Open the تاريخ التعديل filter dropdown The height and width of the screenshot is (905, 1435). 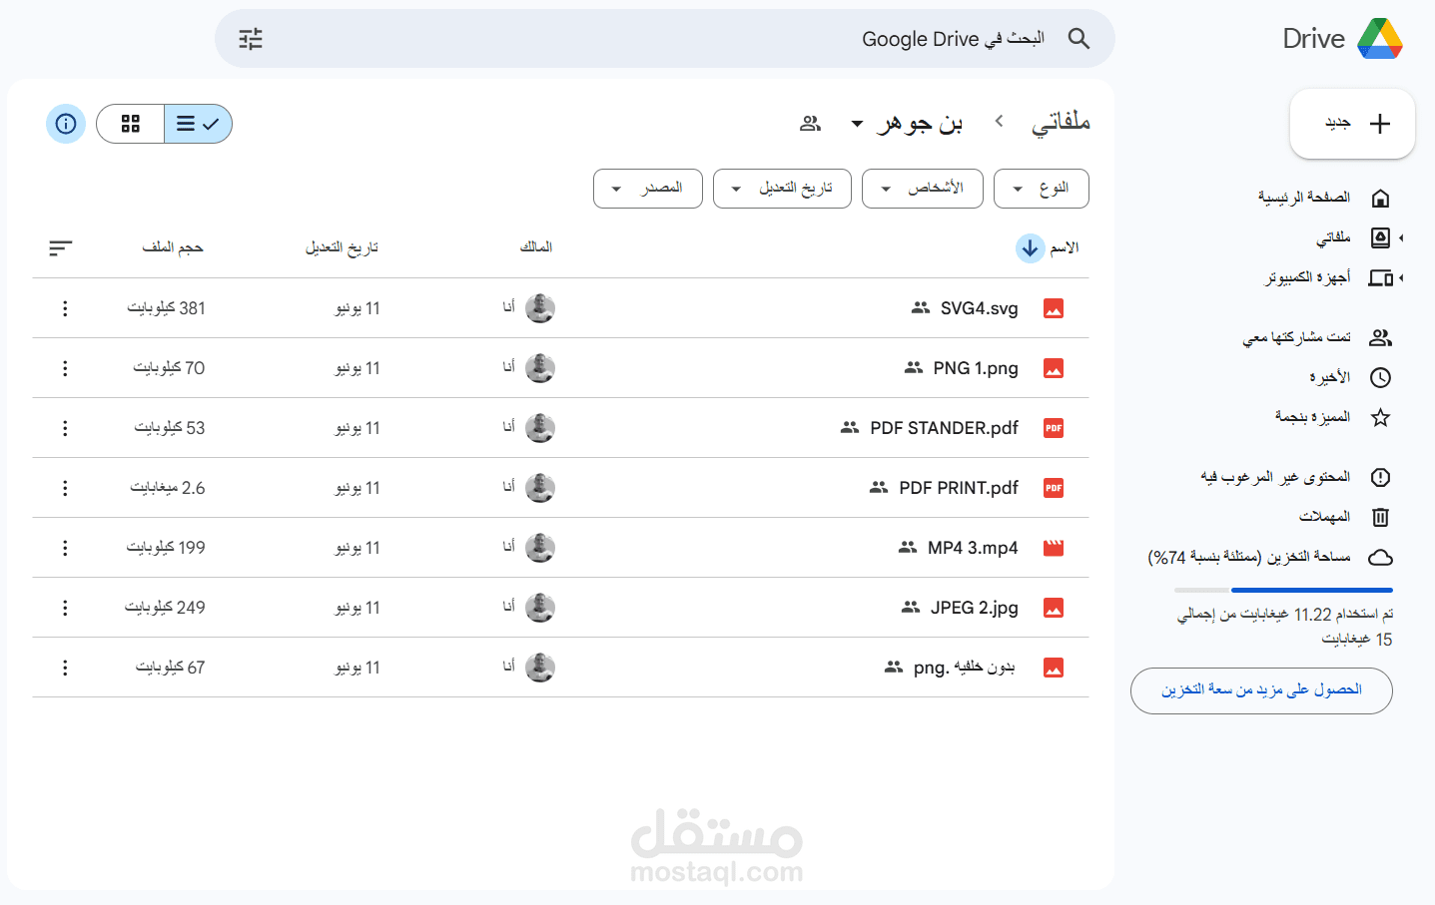point(782,189)
